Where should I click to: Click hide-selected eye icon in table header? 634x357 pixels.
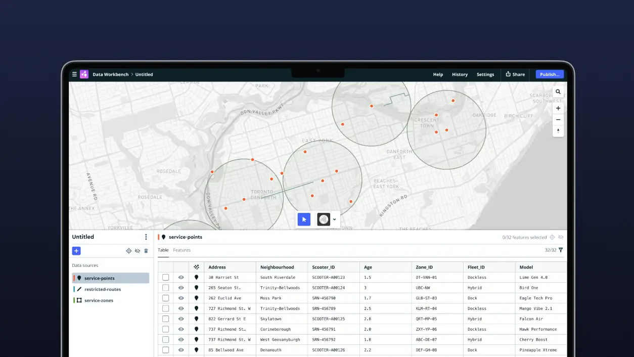click(x=561, y=237)
